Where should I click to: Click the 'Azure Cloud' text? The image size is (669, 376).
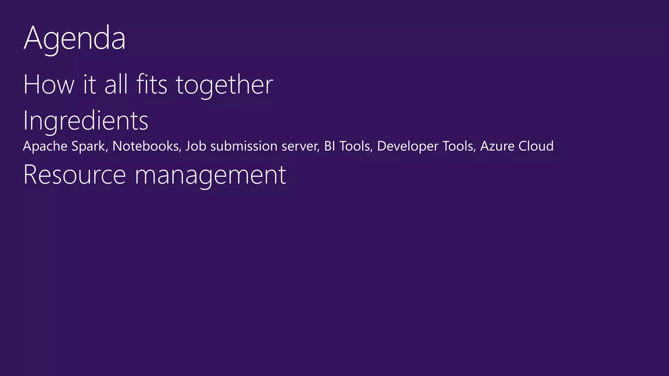pyautogui.click(x=517, y=146)
